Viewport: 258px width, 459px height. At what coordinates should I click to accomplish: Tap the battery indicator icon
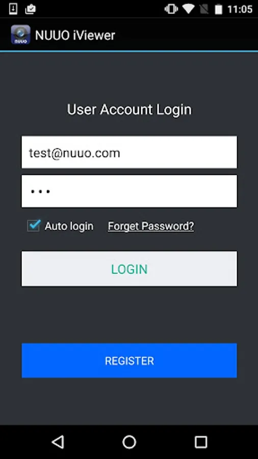[219, 9]
